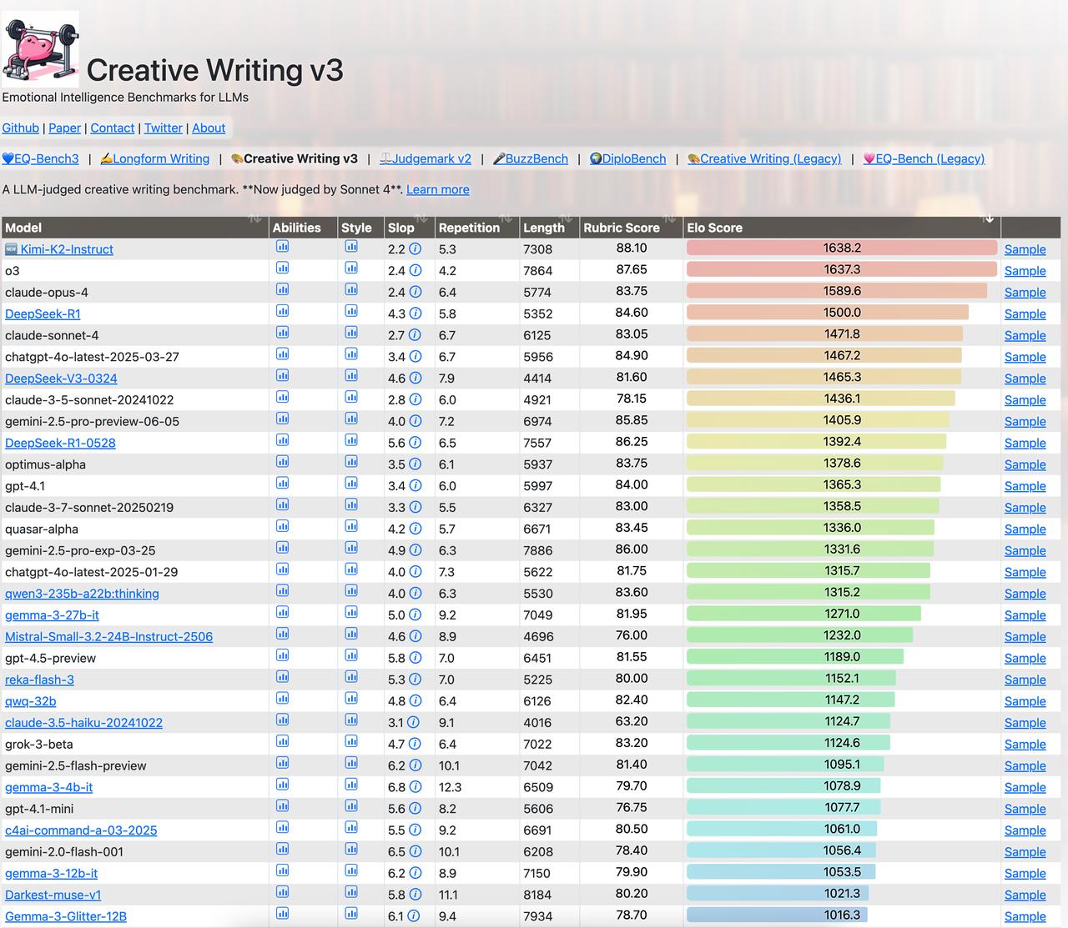Open the Contact link
Viewport: 1068px width, 928px height.
[x=113, y=128]
